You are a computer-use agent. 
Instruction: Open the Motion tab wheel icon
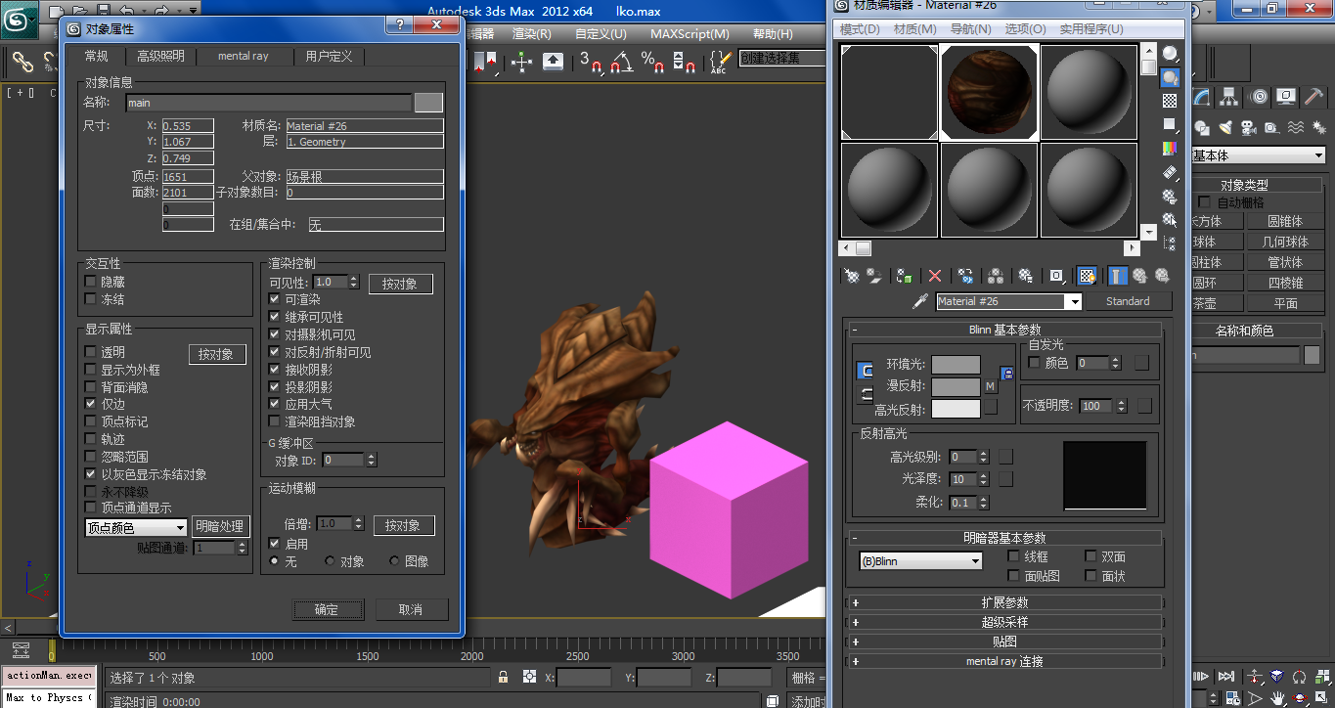(1260, 96)
